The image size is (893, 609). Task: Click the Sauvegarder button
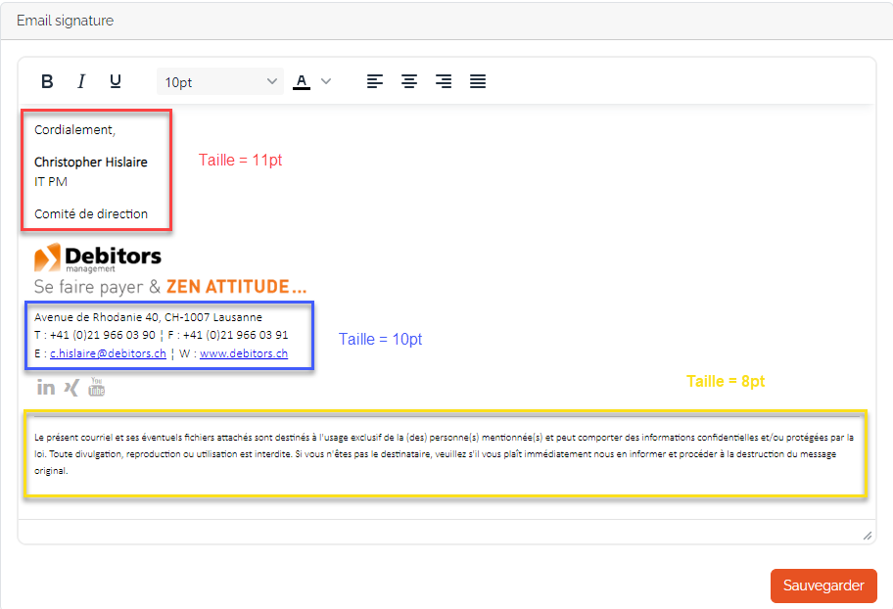822,586
